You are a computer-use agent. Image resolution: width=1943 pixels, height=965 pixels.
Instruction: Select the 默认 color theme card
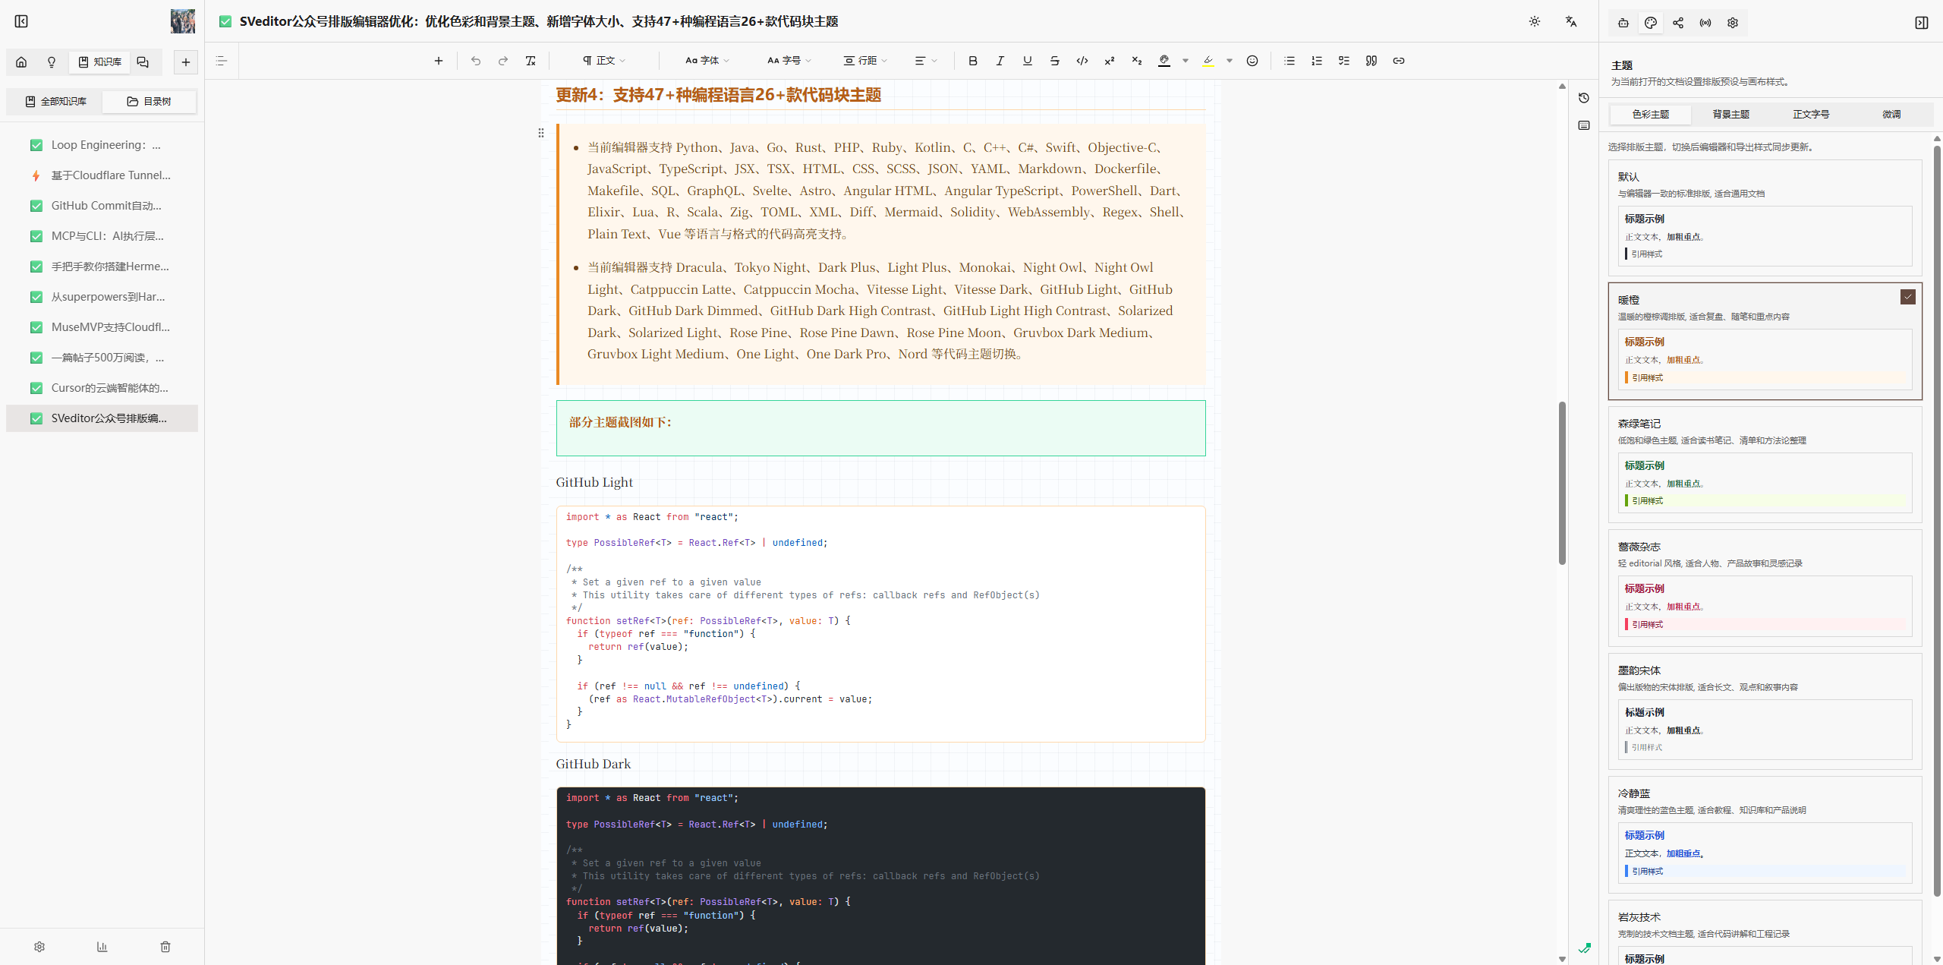tap(1765, 218)
